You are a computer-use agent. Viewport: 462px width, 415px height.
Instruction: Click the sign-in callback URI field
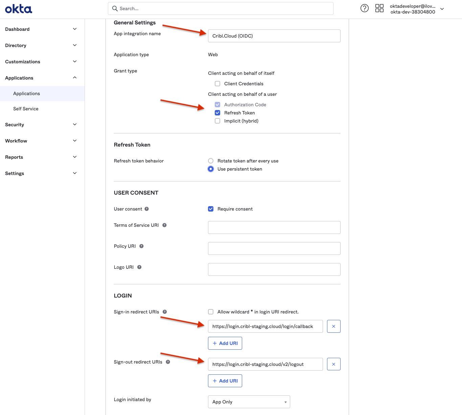click(265, 326)
